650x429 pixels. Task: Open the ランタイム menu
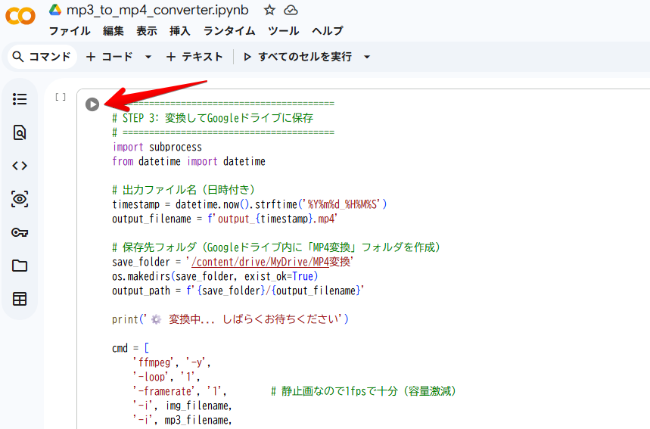(229, 31)
